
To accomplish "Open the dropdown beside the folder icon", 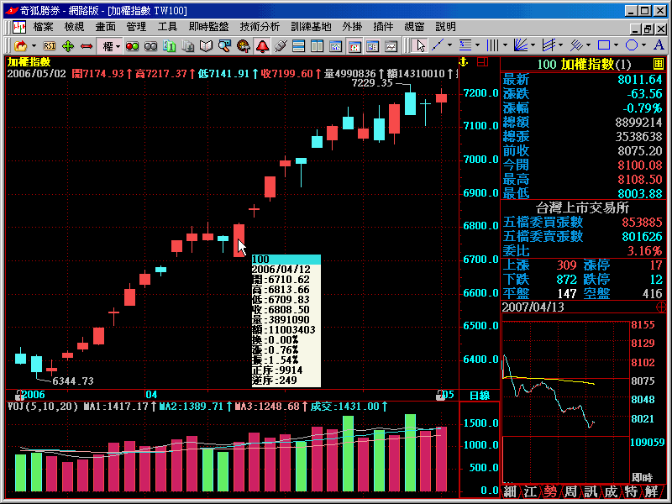I will [34, 46].
